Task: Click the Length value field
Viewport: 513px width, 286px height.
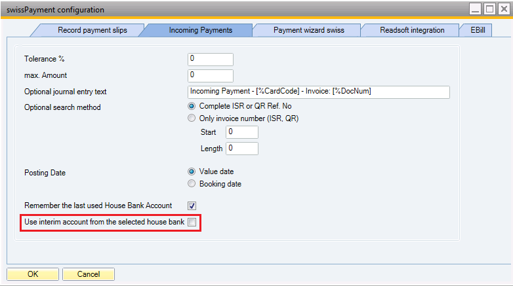Action: [x=242, y=148]
